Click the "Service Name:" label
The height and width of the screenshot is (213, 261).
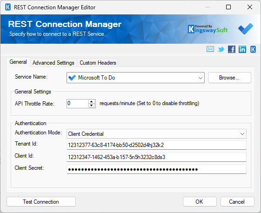31,77
